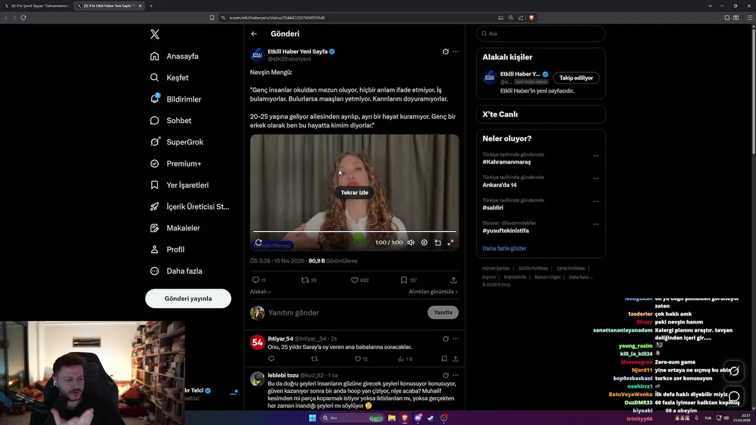Image resolution: width=756 pixels, height=425 pixels.
Task: Share the main post
Action: point(454,280)
